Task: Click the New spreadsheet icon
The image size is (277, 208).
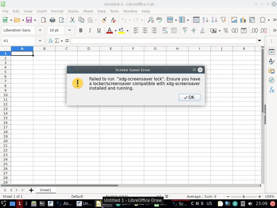Action: pyautogui.click(x=5, y=20)
